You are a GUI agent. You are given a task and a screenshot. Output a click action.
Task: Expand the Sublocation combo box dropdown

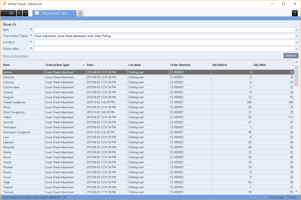296,49
